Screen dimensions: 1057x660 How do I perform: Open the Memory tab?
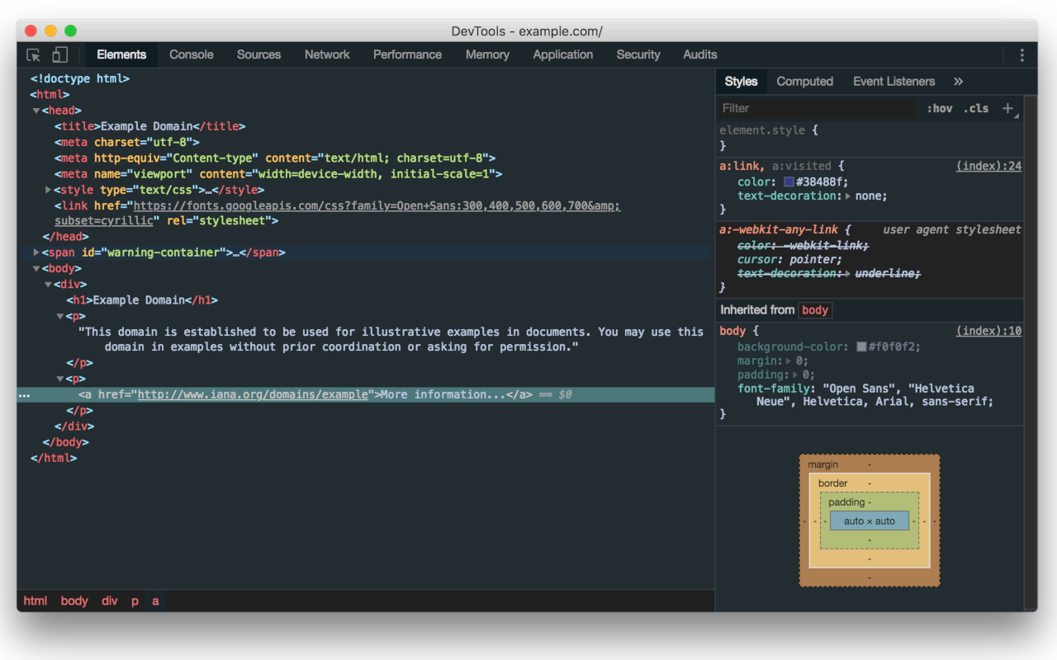(x=487, y=55)
